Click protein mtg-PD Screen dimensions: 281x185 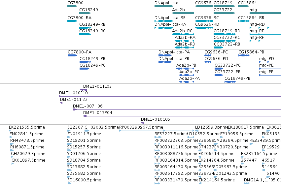(270, 62)
